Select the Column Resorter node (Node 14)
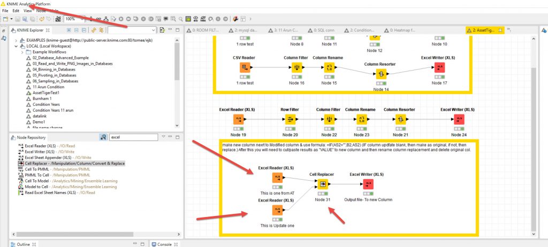The height and width of the screenshot is (247, 548). pyautogui.click(x=382, y=74)
